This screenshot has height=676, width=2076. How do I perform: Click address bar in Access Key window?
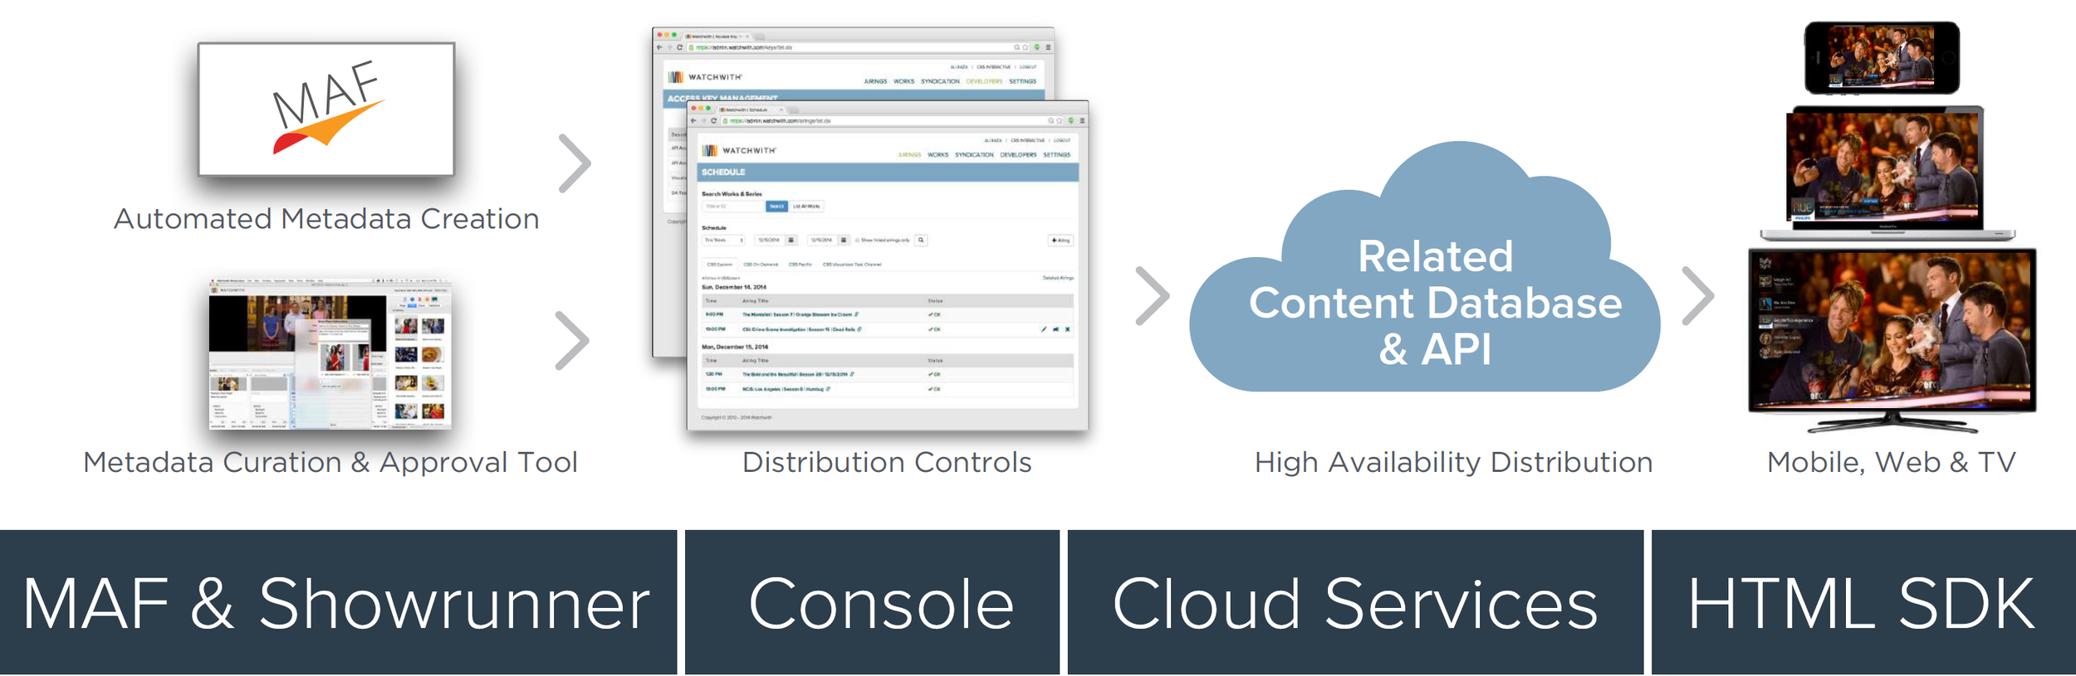click(x=858, y=47)
